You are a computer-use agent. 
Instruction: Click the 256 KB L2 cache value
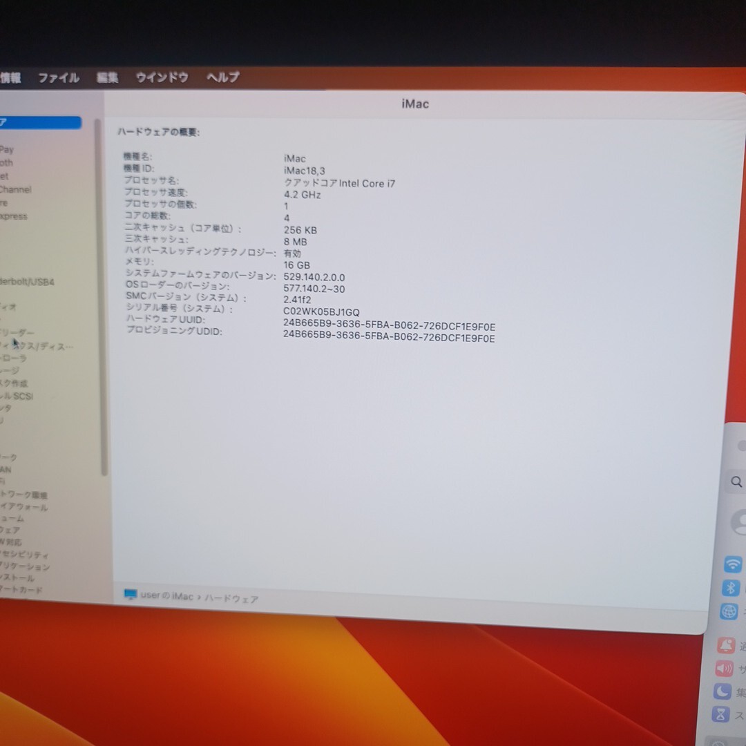coord(300,230)
